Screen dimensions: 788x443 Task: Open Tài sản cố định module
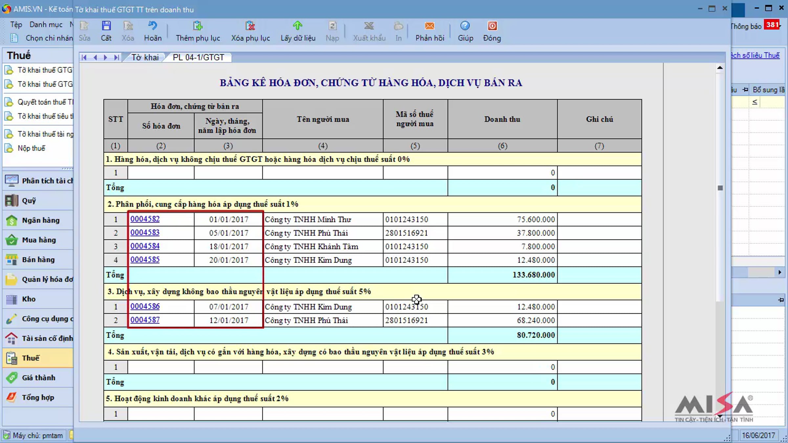coord(38,338)
